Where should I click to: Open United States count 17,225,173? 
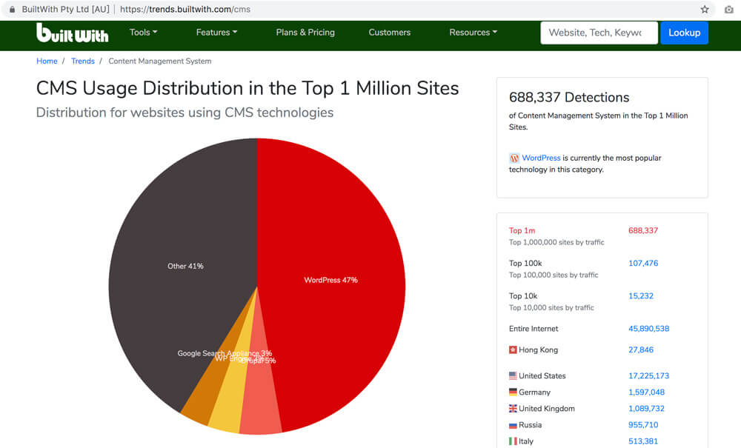click(648, 375)
